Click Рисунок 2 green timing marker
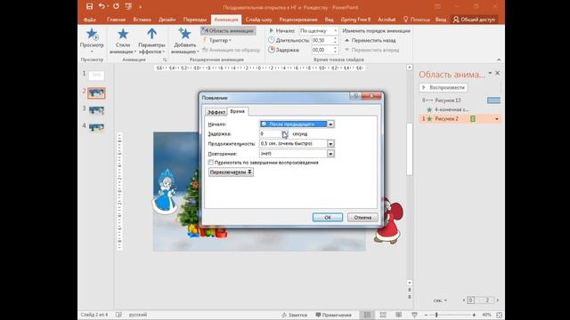 (x=473, y=118)
